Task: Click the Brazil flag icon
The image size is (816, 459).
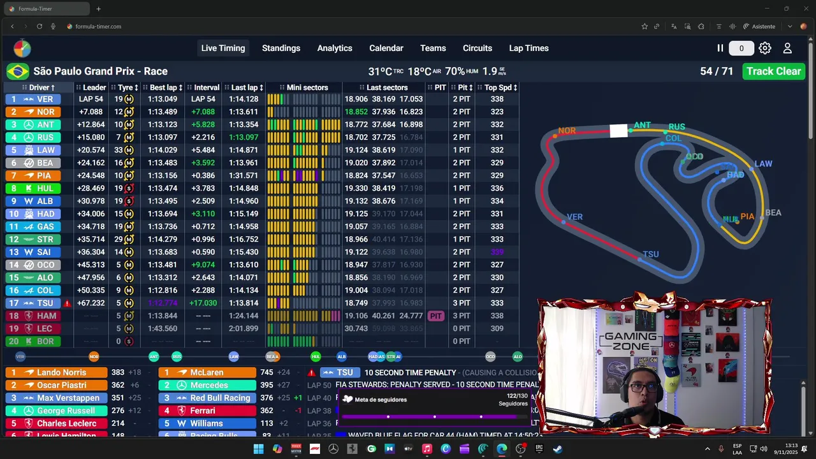Action: pyautogui.click(x=18, y=71)
